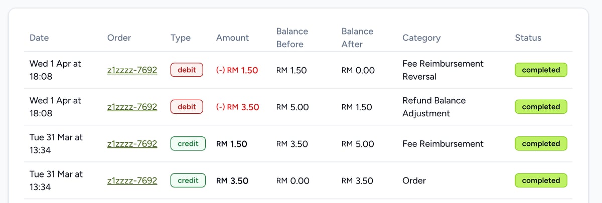Open order link in Refund Balance Adjustment row
This screenshot has width=602, height=203.
click(132, 107)
